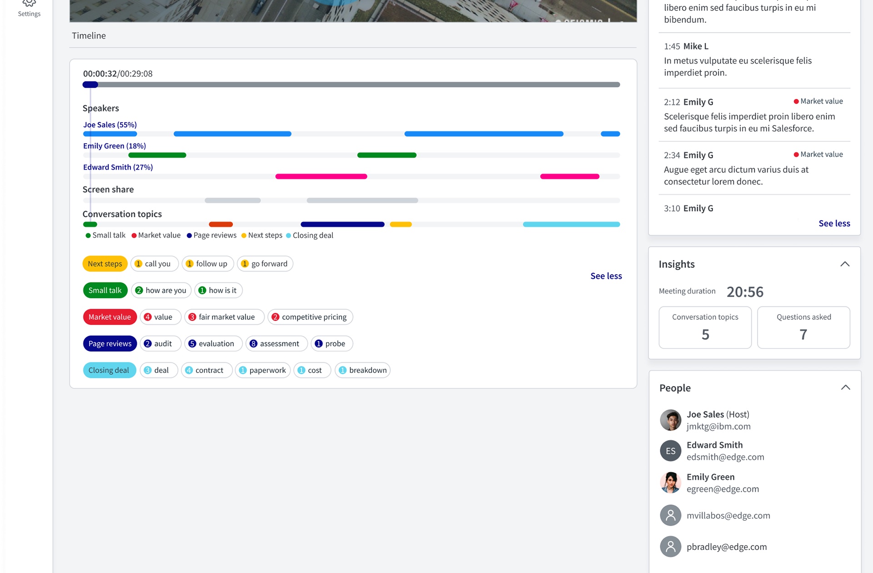Select the Next steps topic tag

[105, 264]
